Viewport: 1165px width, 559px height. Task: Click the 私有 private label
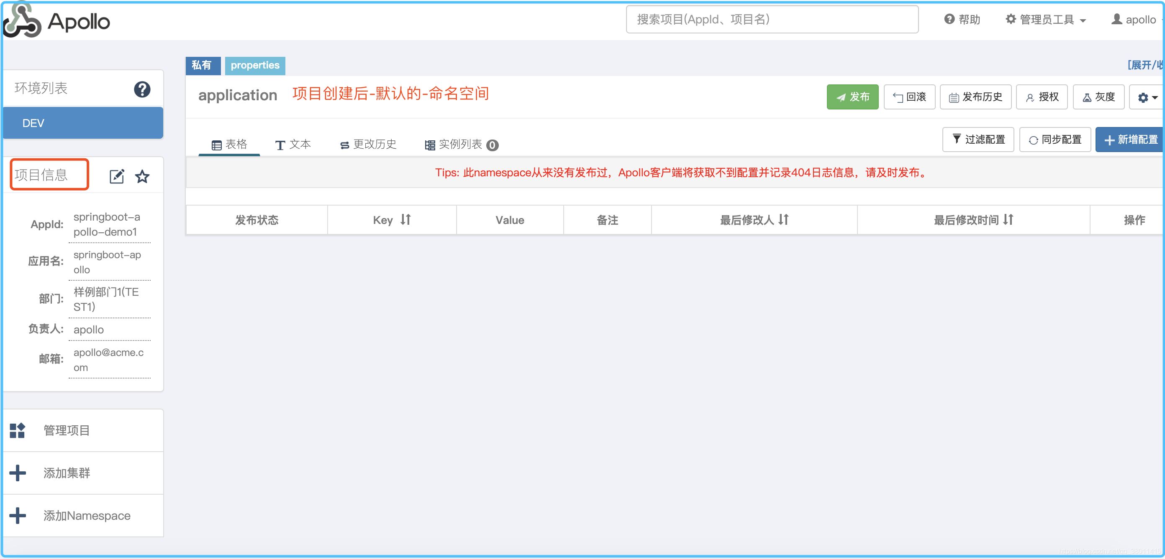coord(203,66)
